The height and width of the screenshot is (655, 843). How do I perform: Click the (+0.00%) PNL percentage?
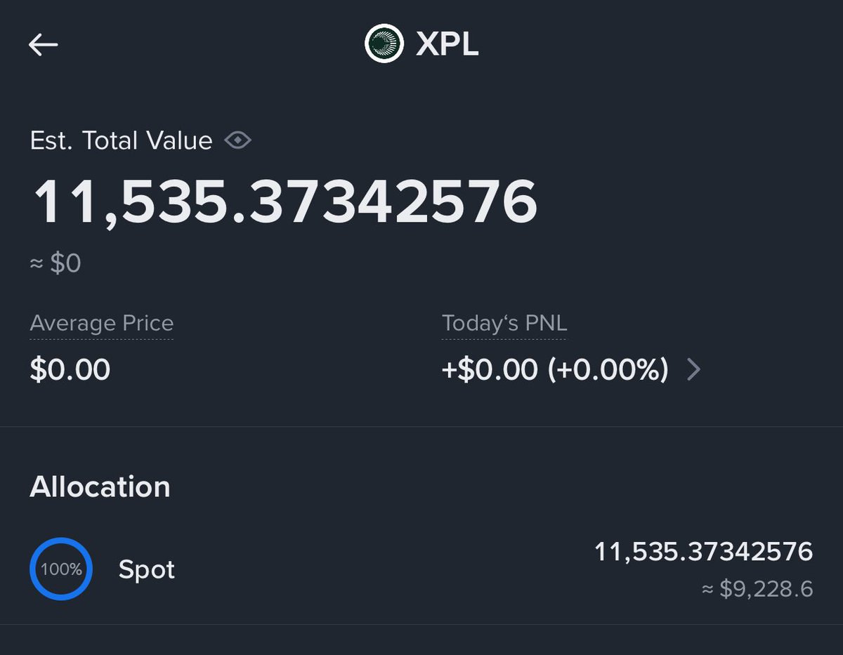(x=608, y=369)
